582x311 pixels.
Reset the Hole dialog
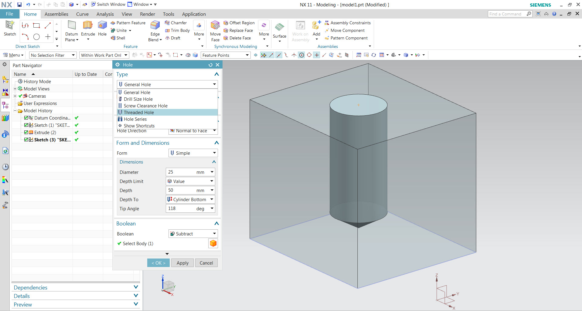pyautogui.click(x=210, y=65)
